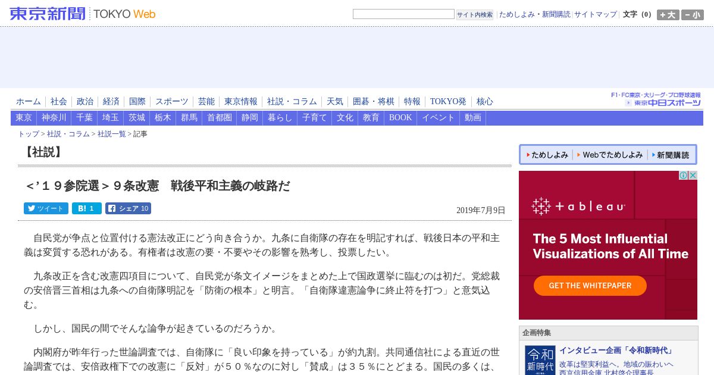This screenshot has width=714, height=375.
Task: Open the ad info icon on Tableau ad
Action: point(684,176)
